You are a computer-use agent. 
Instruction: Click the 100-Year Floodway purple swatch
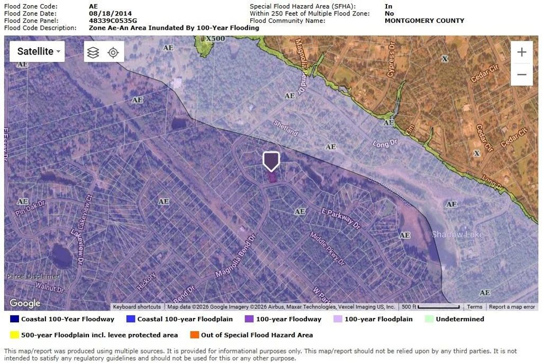pos(249,319)
